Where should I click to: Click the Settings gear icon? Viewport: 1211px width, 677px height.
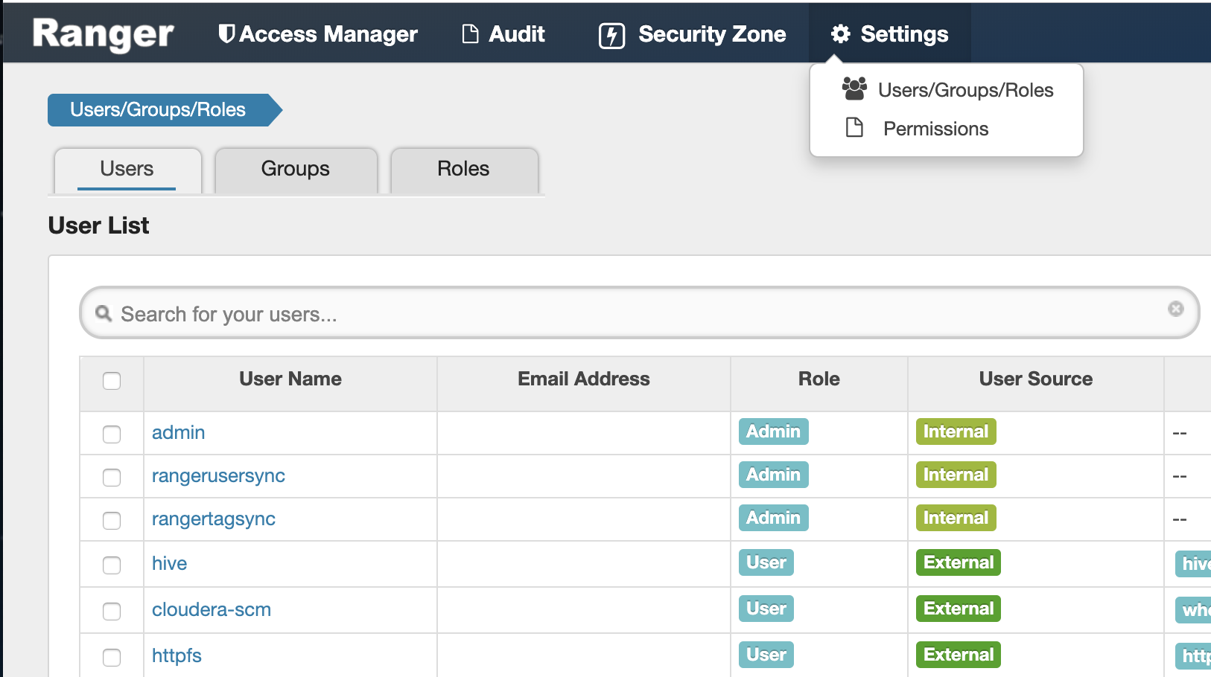pos(840,34)
